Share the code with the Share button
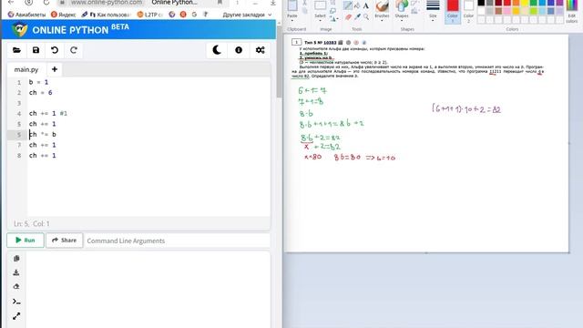 point(65,241)
